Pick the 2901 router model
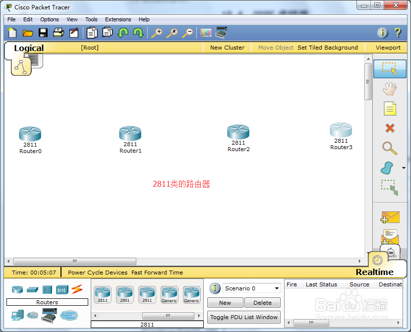411x332 pixels. click(x=125, y=295)
